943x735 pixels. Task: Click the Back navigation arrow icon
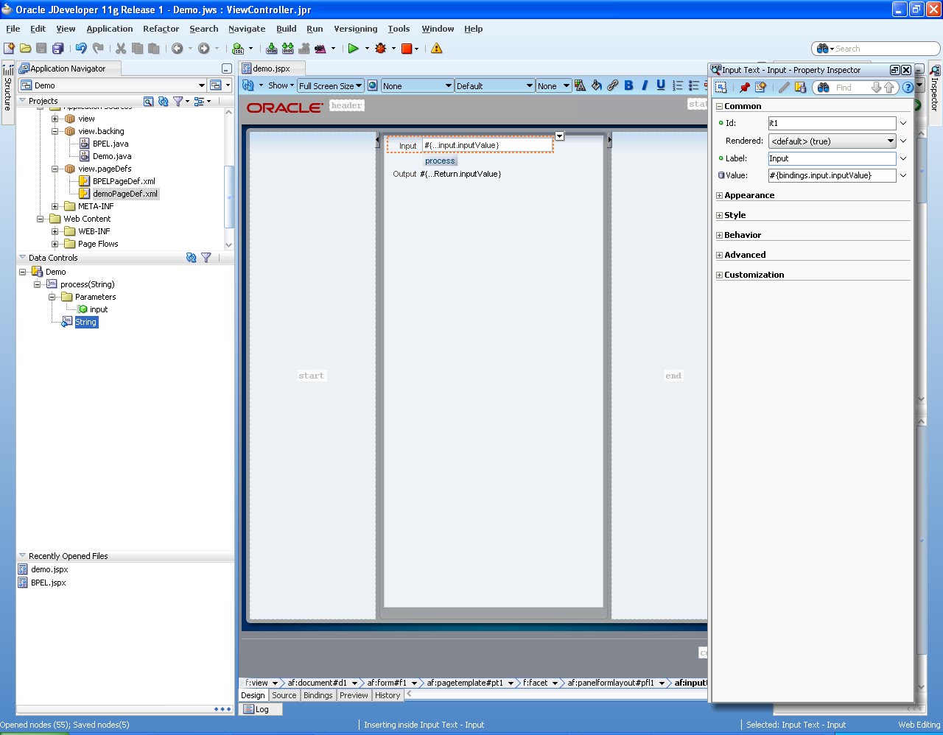coord(178,49)
